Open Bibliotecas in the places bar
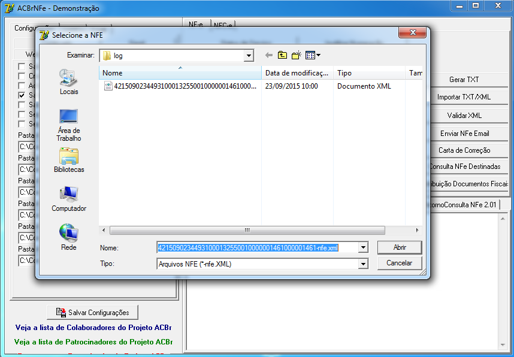The image size is (514, 357). coord(69,160)
